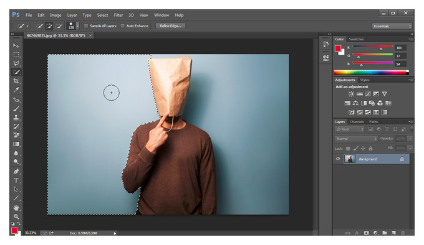Create a new layer
Viewport: 424px width, 245px height.
point(393,233)
